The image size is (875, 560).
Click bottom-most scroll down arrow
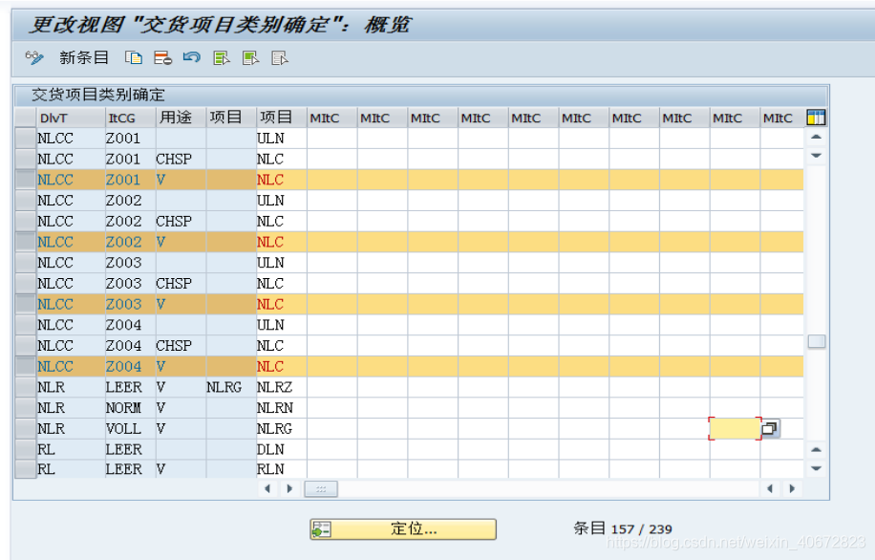click(817, 468)
